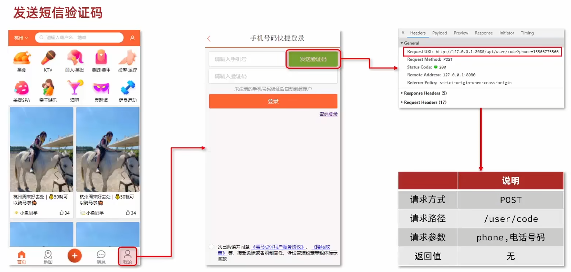The image size is (571, 272).
Task: Open the first horse riding blog photo
Action: point(41,149)
